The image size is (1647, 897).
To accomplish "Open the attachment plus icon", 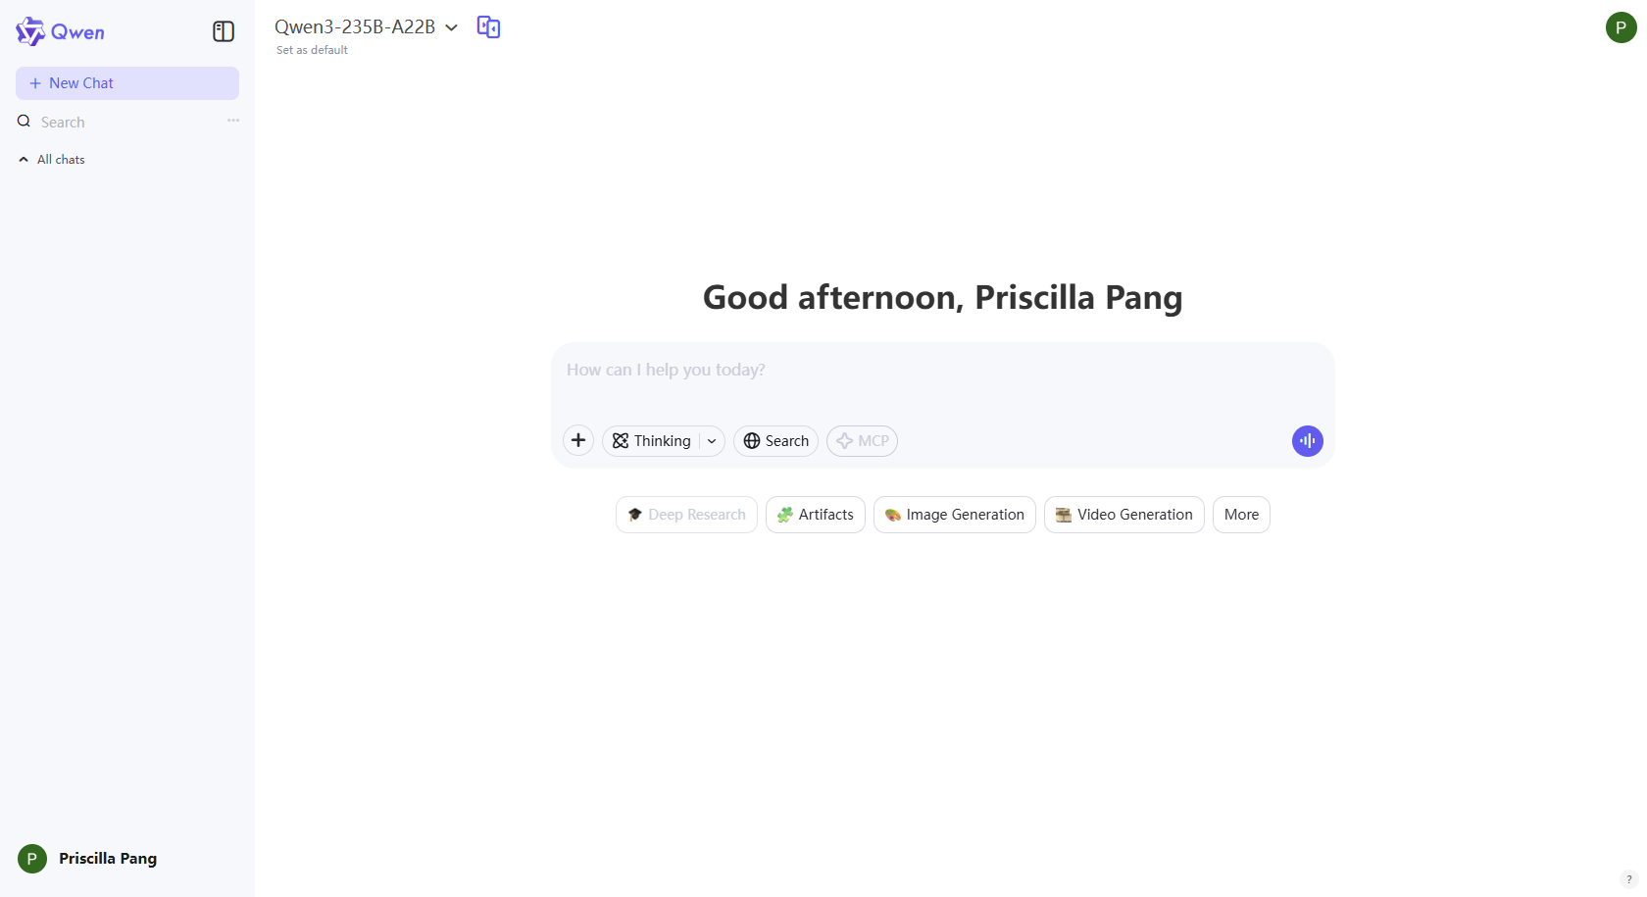I will tap(578, 441).
